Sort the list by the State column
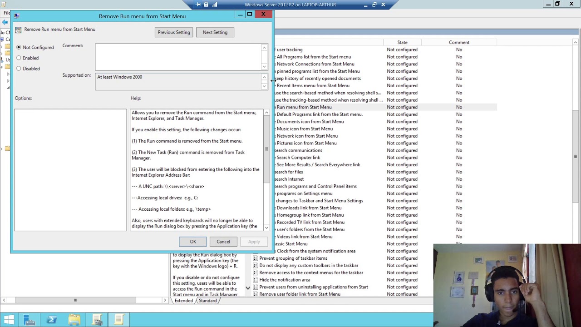The image size is (581, 327). coord(402,42)
